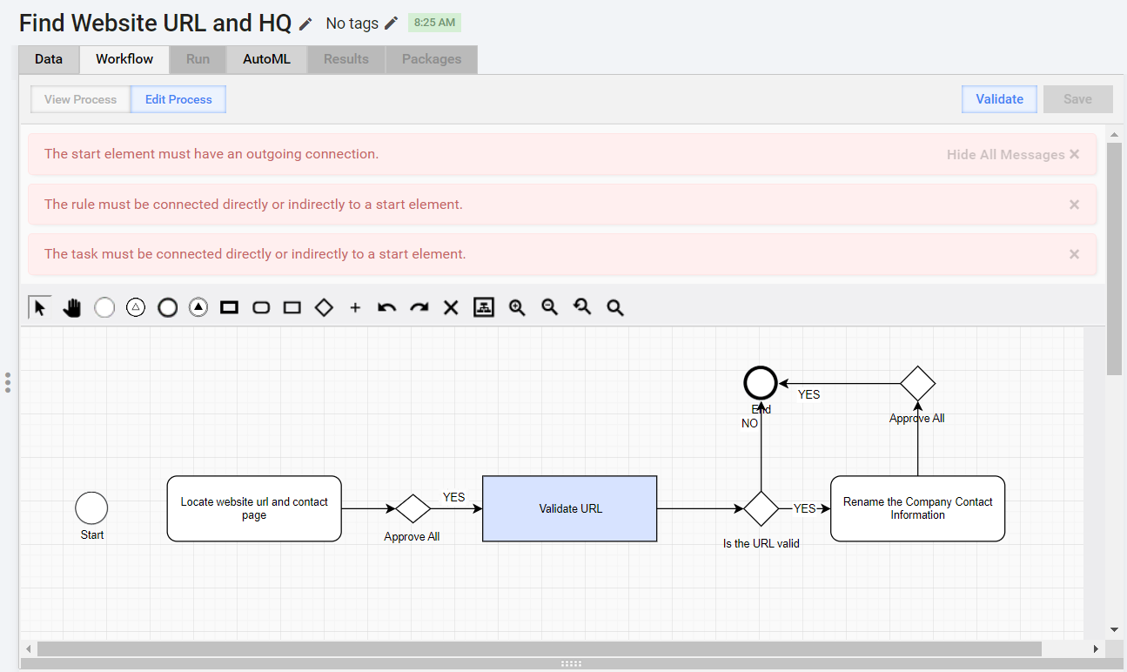
Task: Zoom out of the workflow canvas
Action: 549,307
